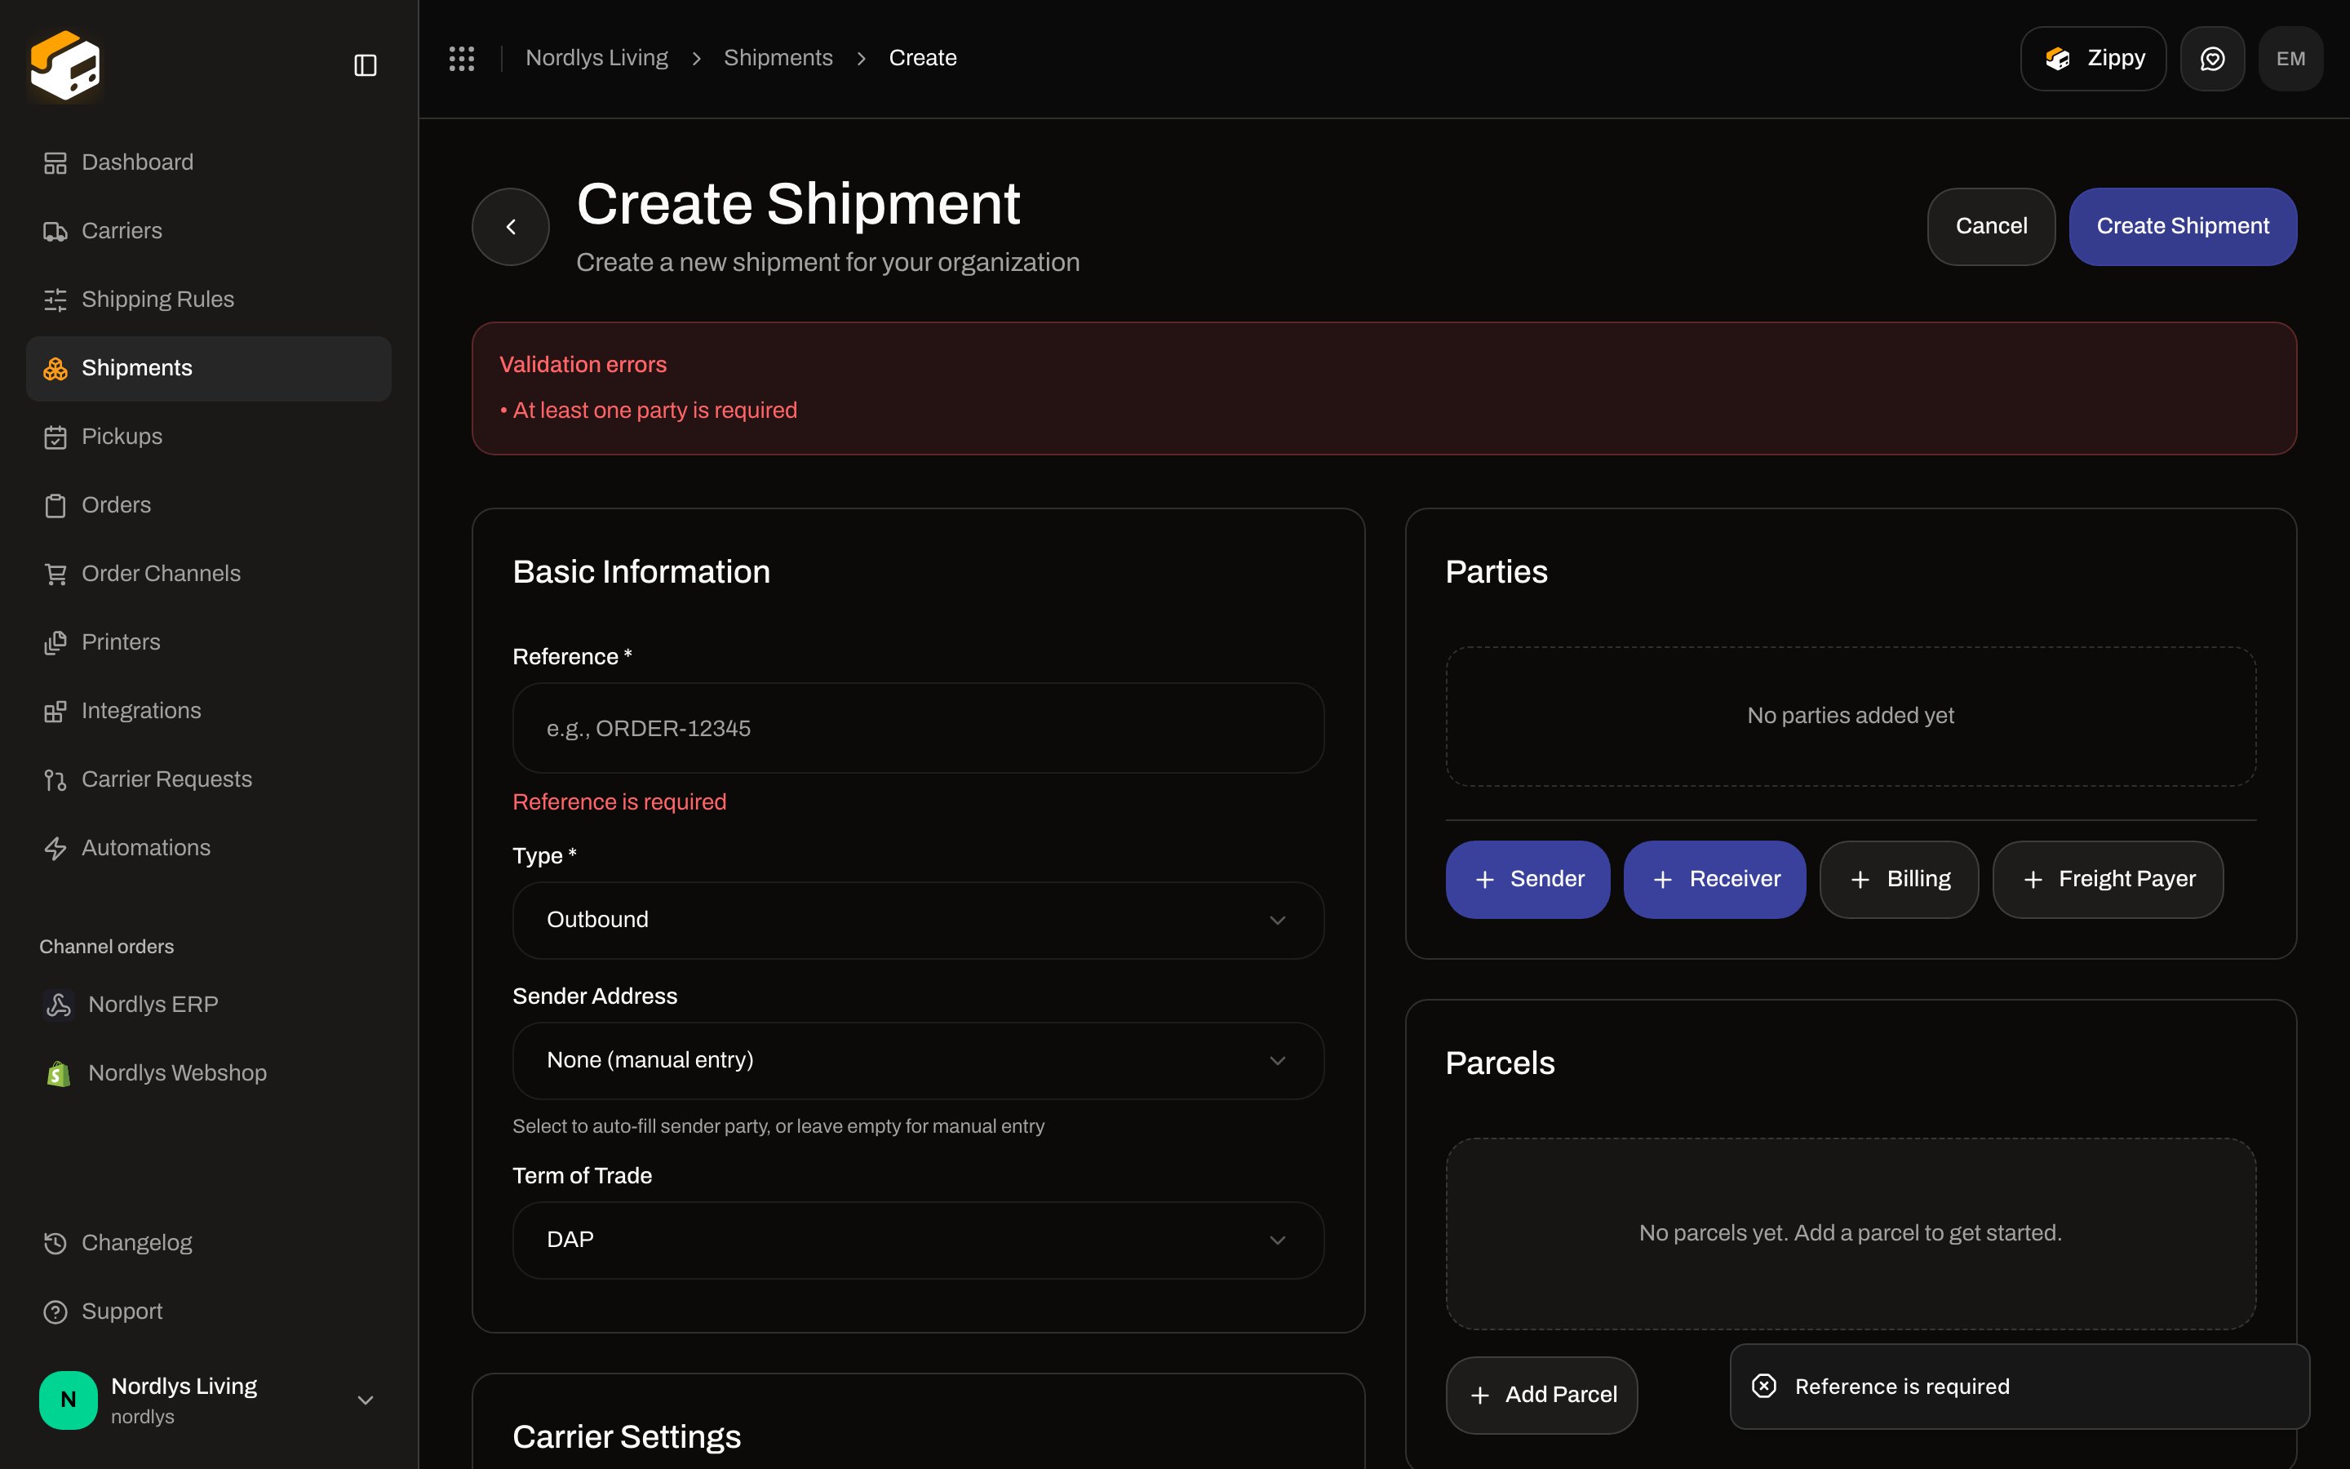This screenshot has height=1469, width=2350.
Task: Click the Carrier Requests branch icon
Action: pos(55,780)
